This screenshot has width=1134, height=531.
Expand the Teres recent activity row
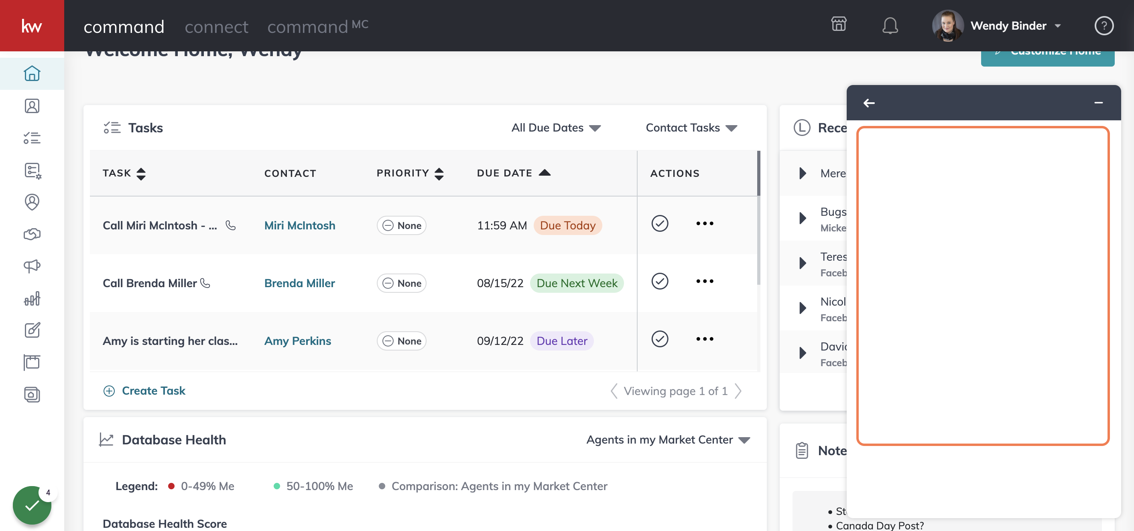point(803,263)
